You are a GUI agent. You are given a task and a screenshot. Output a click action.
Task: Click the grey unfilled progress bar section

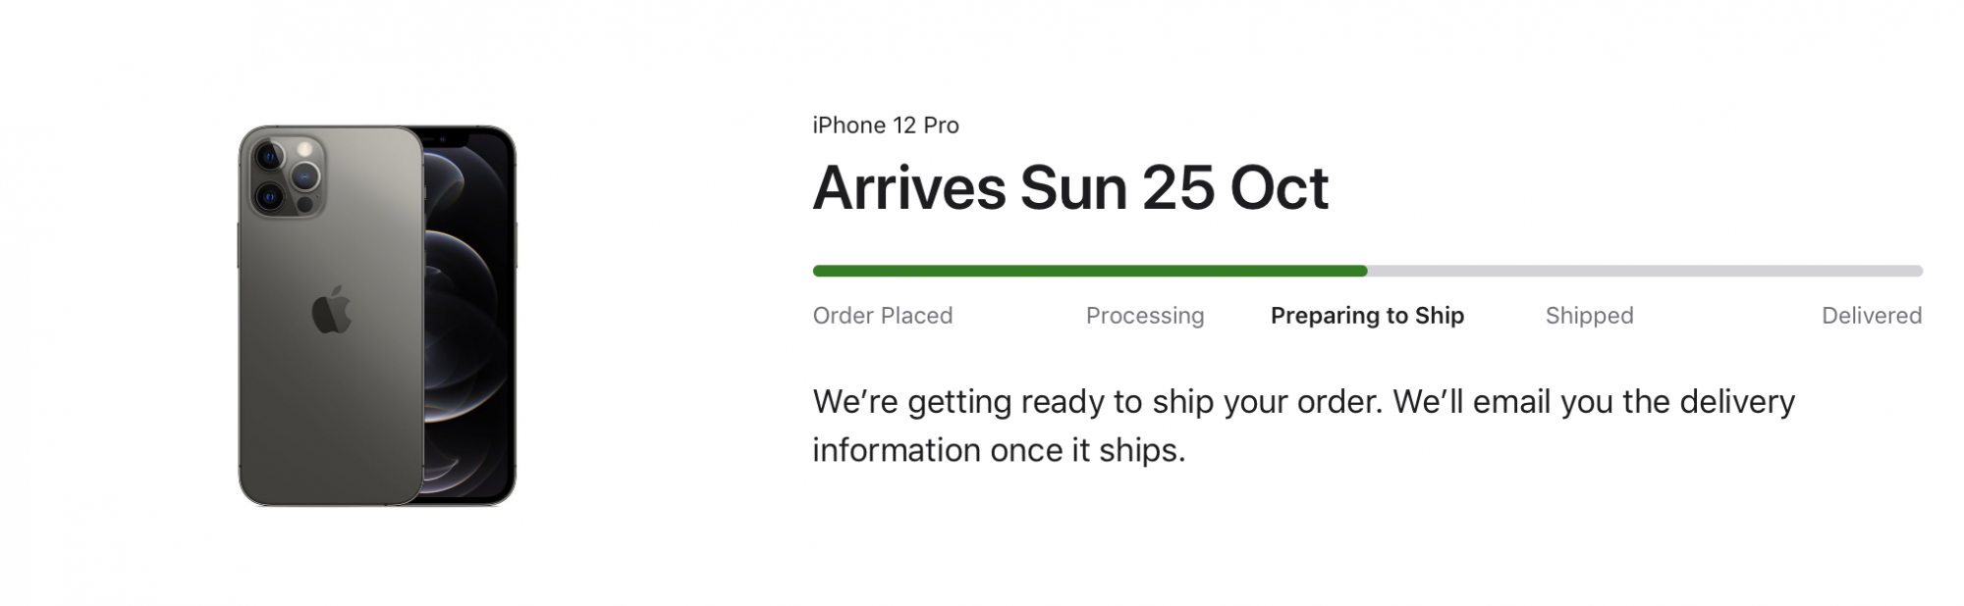click(1645, 271)
